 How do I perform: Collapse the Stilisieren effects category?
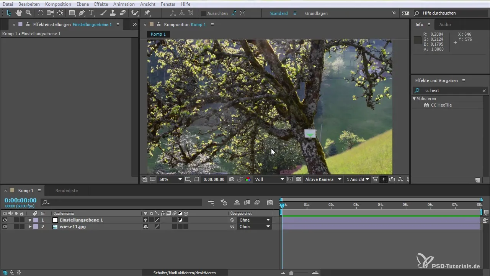click(x=414, y=99)
